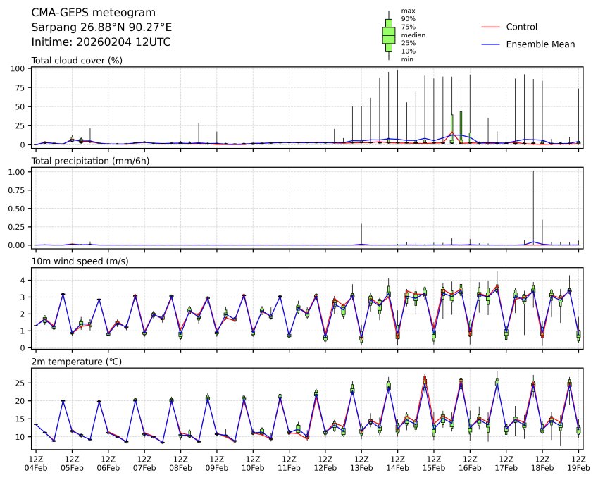Click the Sarpang location coordinates text
This screenshot has width=598, height=480.
pos(101,27)
